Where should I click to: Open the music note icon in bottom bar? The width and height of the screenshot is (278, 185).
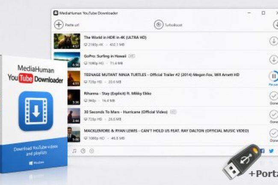pyautogui.click(x=74, y=151)
